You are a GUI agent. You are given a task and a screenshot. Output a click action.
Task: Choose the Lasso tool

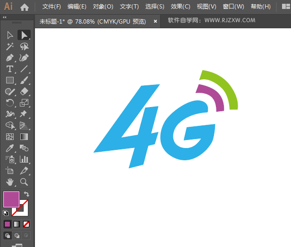(x=24, y=47)
